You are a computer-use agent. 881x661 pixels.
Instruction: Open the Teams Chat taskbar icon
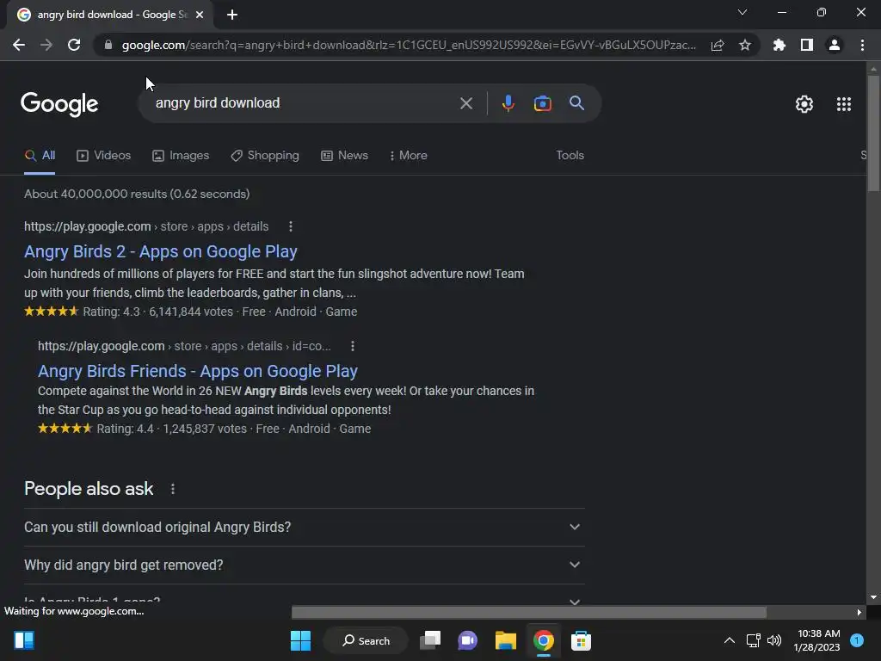467,640
